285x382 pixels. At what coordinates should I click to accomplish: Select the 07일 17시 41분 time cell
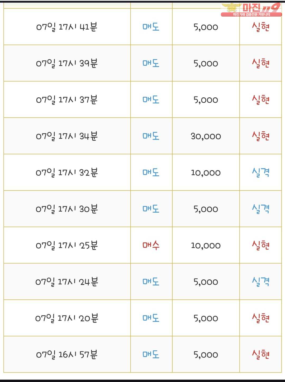pos(67,27)
